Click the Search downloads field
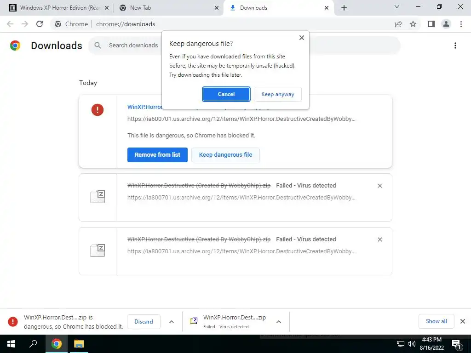Viewport: 471px width, 353px height. (244, 46)
